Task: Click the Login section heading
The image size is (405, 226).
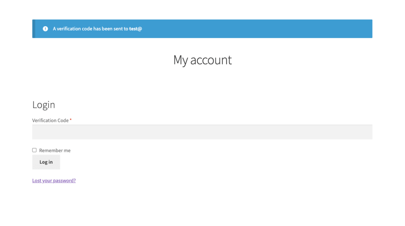Action: click(43, 105)
